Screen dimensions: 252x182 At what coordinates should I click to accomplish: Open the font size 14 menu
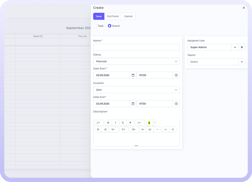pyautogui.click(x=139, y=123)
